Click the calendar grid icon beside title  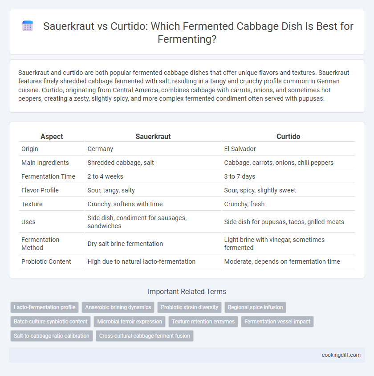[28, 26]
